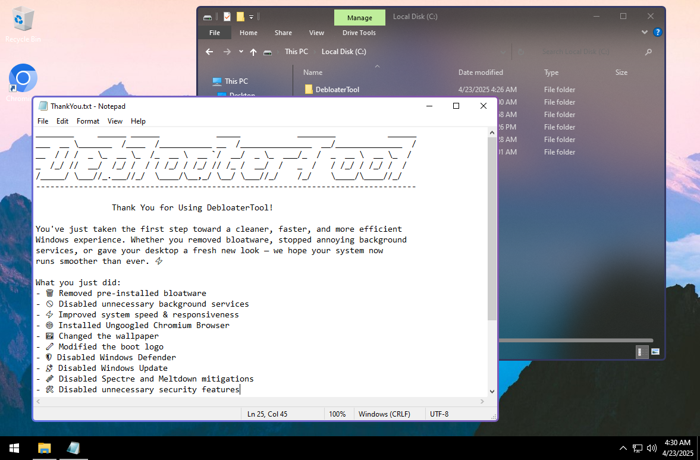Screen dimensions: 700x460
Task: Launch the Chromium desktop shortcut
Action: click(23, 83)
